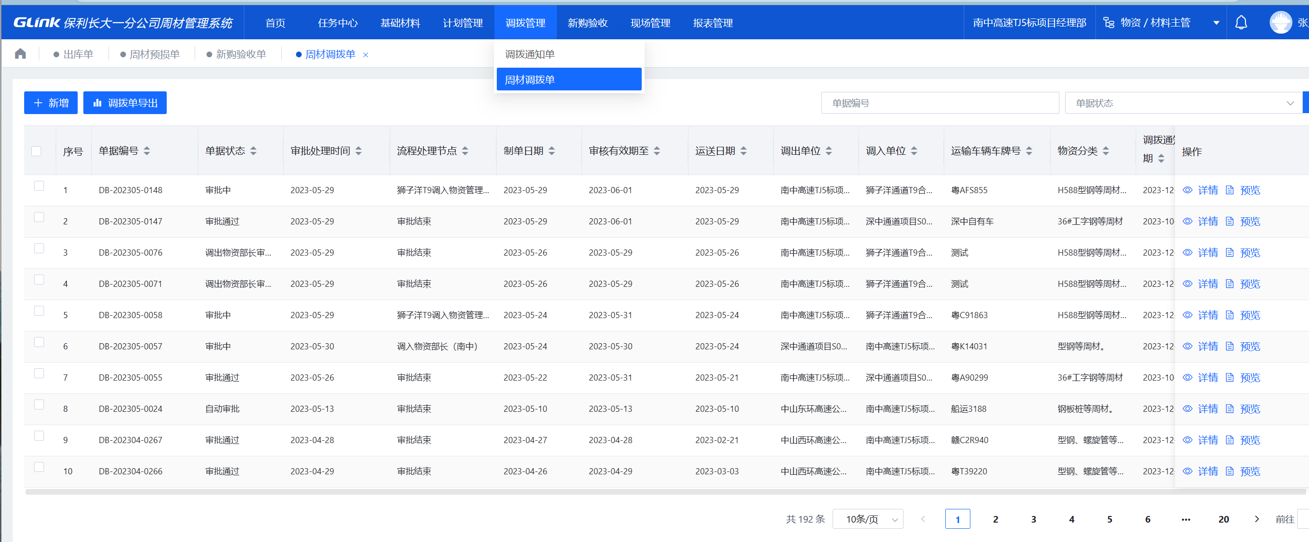Image resolution: width=1309 pixels, height=542 pixels.
Task: View 详情 for DB-202304-0266
Action: 1200,471
